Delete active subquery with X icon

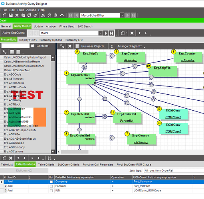point(132,33)
